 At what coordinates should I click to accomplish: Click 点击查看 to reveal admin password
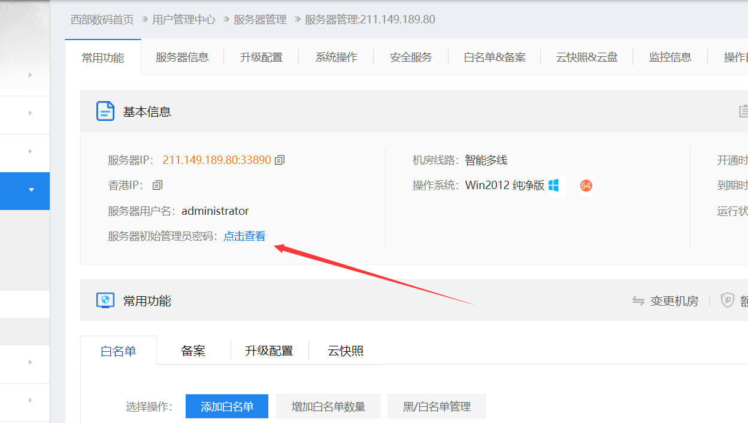[244, 236]
